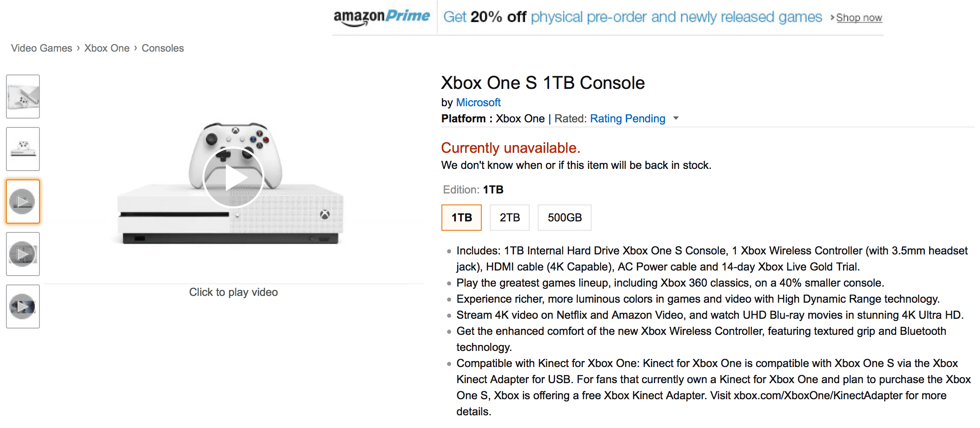Open the Rating Pending link

click(627, 119)
